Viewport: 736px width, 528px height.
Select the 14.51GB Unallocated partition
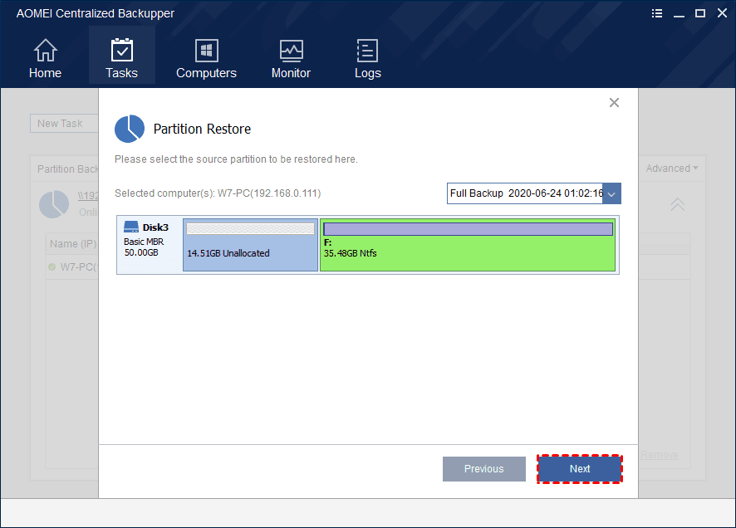pyautogui.click(x=250, y=245)
